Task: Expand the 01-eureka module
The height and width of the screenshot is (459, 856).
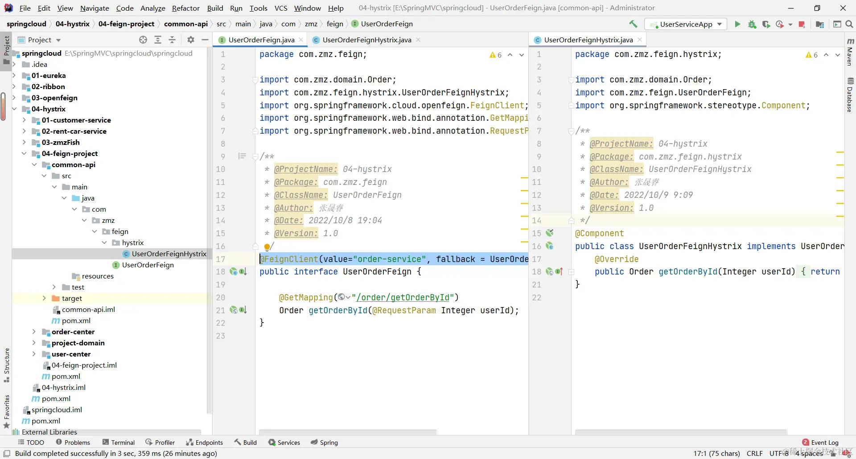Action: pos(14,75)
